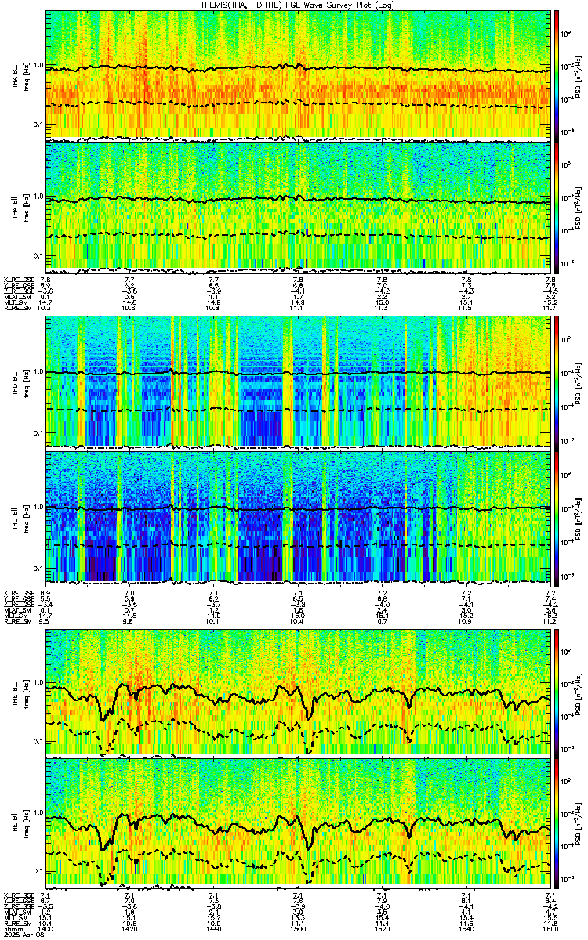The height and width of the screenshot is (940, 588).
Task: Click the color bar beside THE B-parallel panel
Action: (557, 822)
